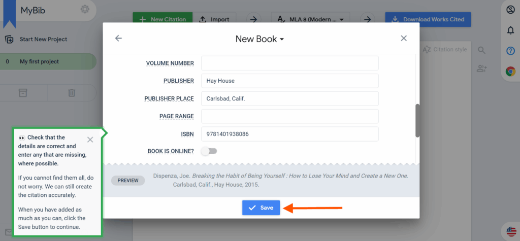Click the mail envelope icon

click(x=9, y=232)
